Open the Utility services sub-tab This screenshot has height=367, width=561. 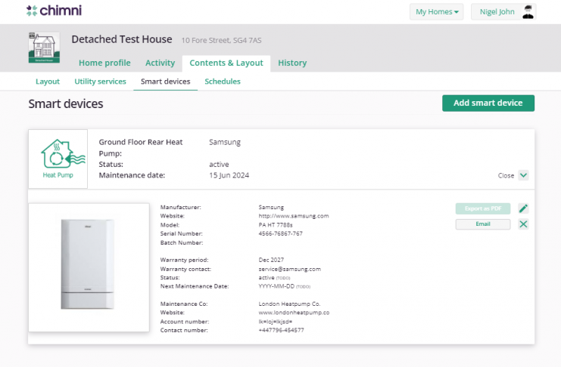click(x=100, y=82)
